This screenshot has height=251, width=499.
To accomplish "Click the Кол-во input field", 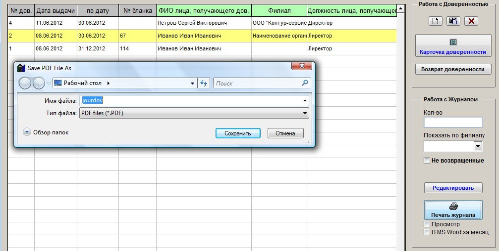I will point(453,123).
